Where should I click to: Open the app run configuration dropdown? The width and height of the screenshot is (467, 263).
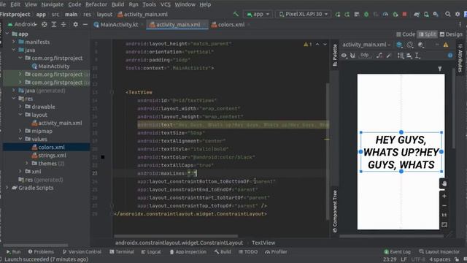point(258,14)
